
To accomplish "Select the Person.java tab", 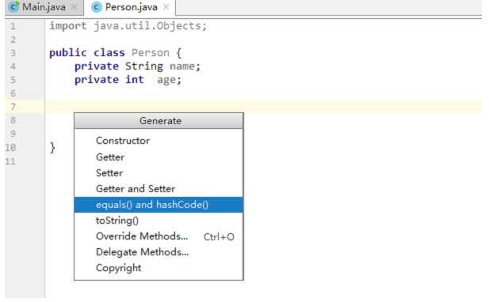I will (x=131, y=7).
